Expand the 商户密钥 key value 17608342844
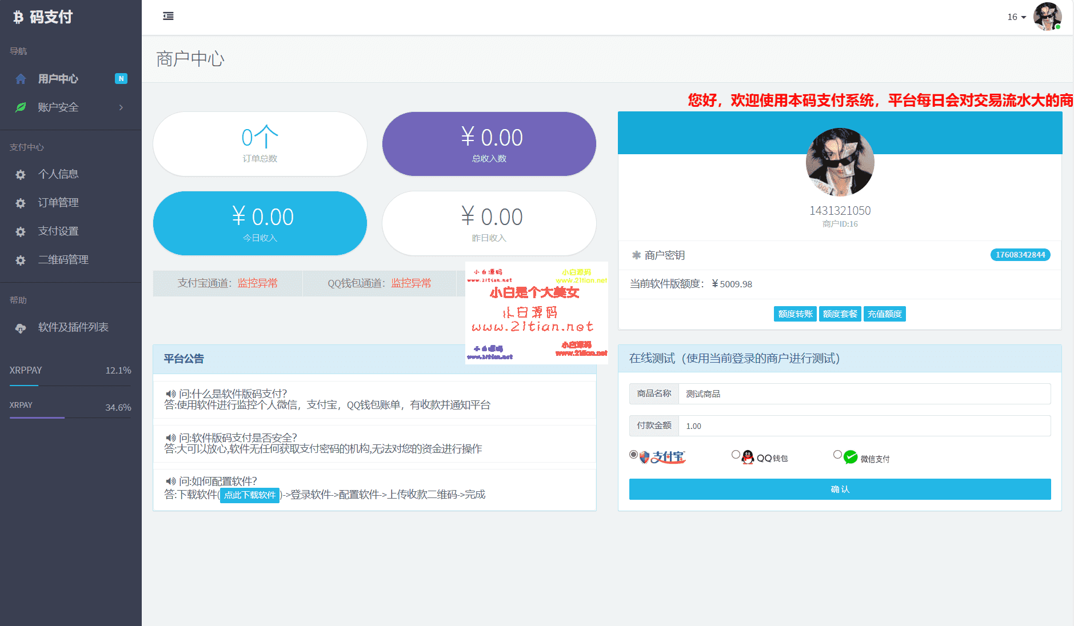The height and width of the screenshot is (626, 1074). click(1020, 255)
